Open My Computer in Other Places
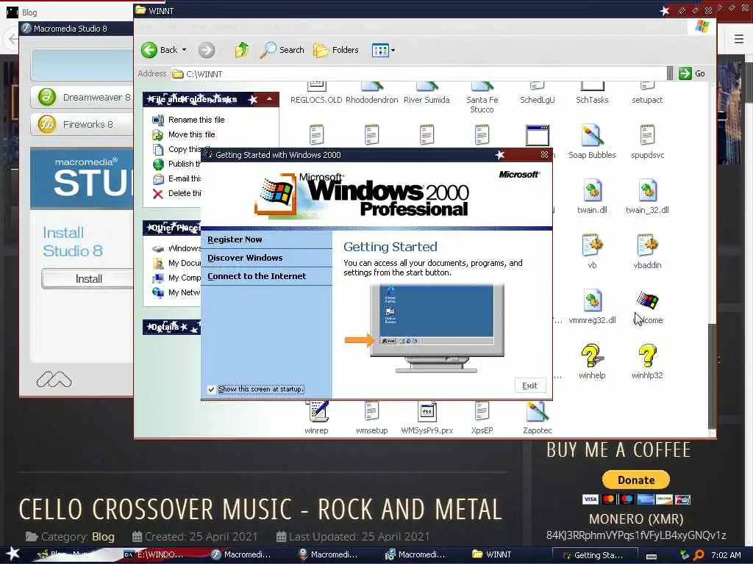 click(x=176, y=278)
